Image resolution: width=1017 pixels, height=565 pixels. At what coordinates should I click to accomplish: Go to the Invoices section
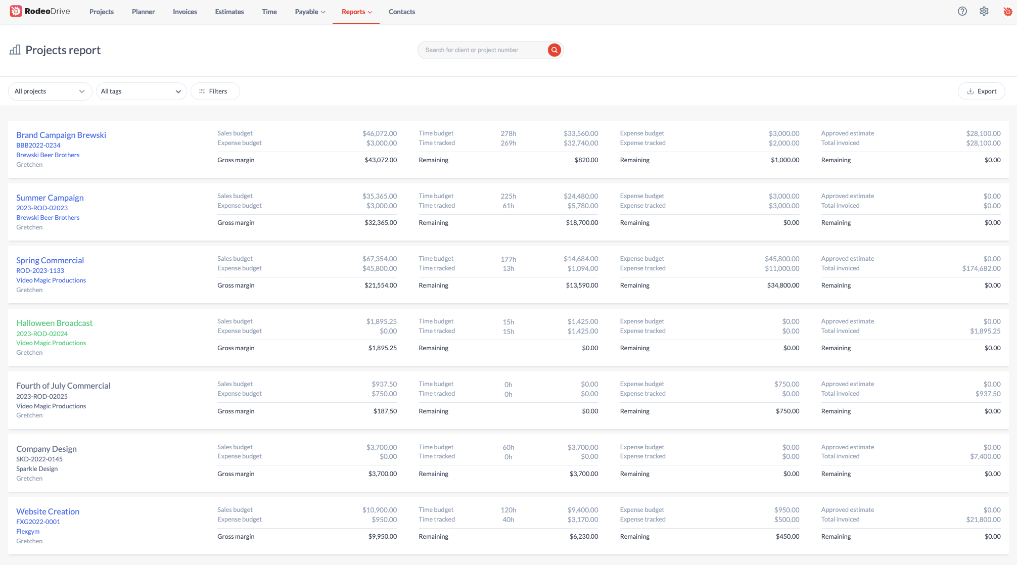tap(184, 12)
